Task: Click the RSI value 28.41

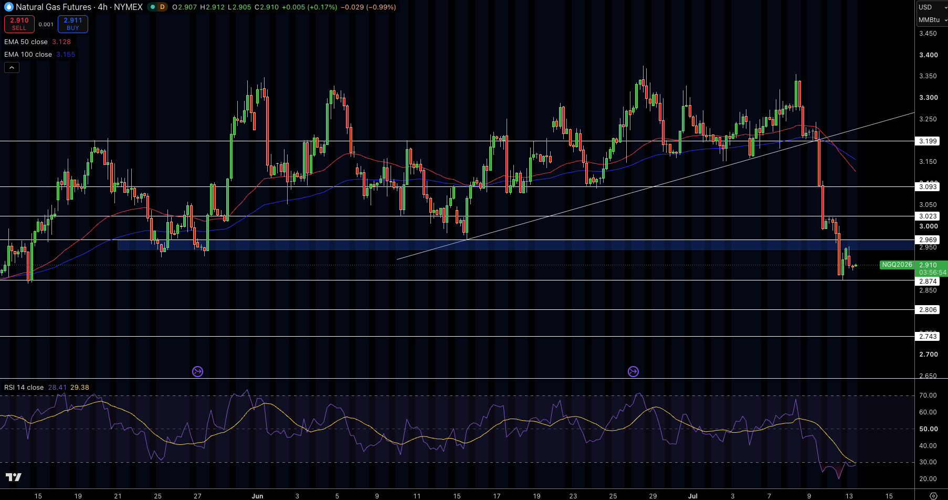Action: coord(57,388)
